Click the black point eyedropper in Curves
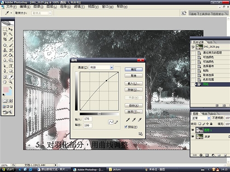Image resolution: width=230 pixels, height=172 pixels. [128, 120]
